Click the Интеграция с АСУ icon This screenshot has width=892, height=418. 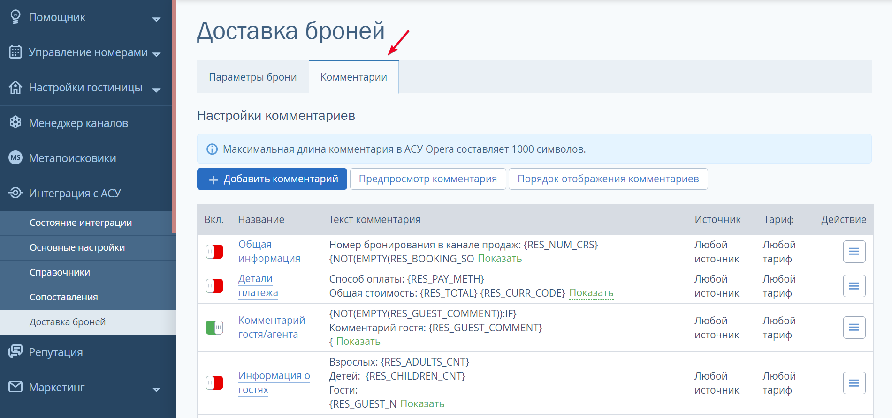pos(15,193)
